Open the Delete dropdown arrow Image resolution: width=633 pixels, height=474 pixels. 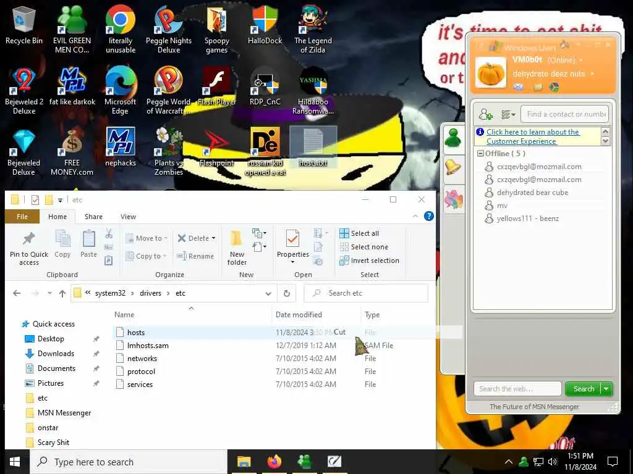213,238
